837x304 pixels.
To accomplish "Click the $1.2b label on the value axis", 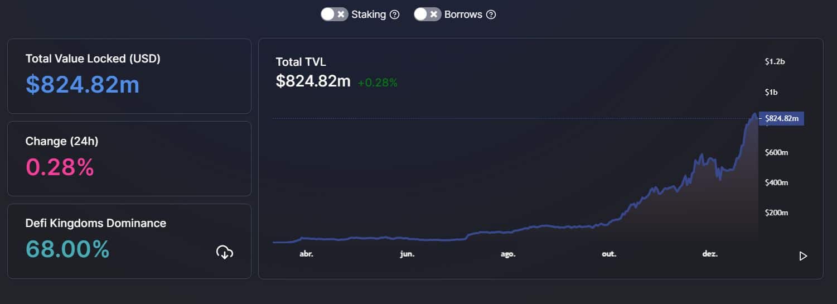I will point(775,62).
